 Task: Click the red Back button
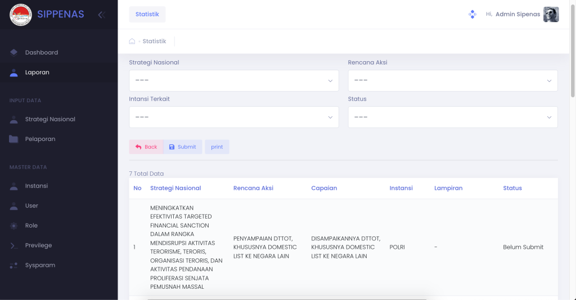tap(146, 147)
